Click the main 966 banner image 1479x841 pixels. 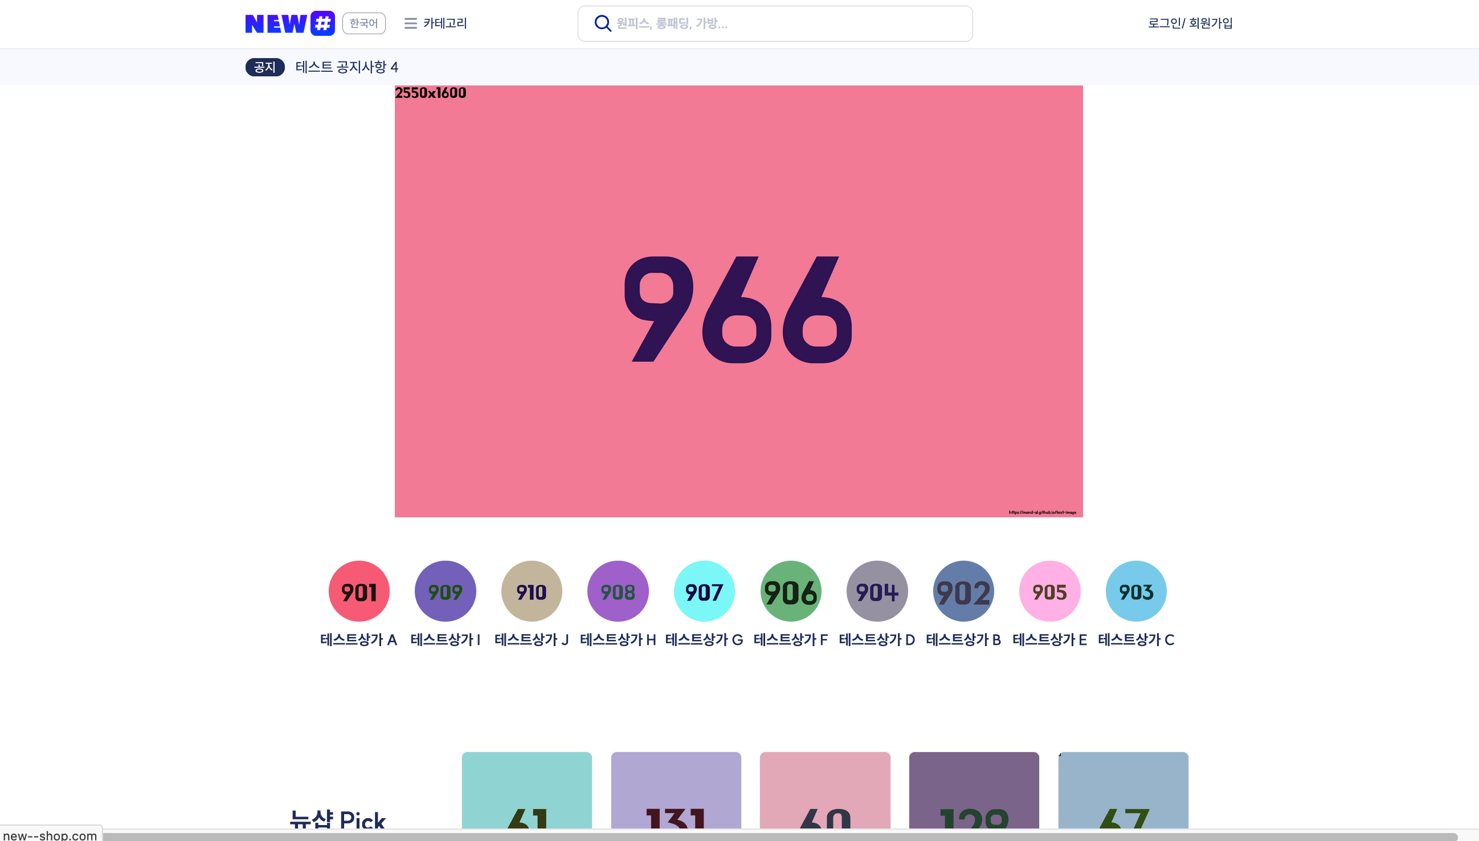[738, 300]
